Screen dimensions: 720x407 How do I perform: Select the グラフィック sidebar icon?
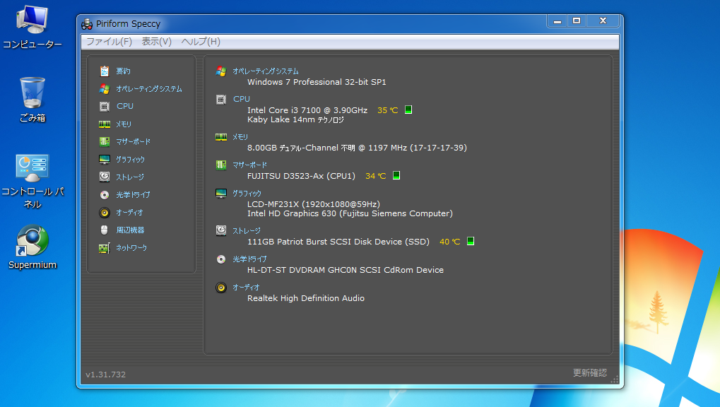(105, 160)
